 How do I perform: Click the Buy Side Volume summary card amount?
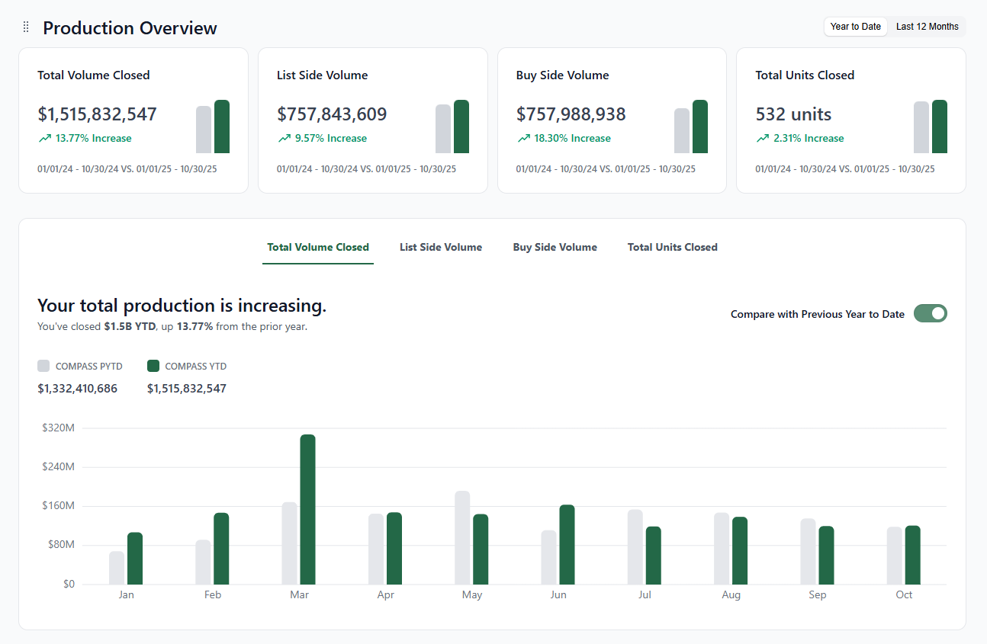click(571, 114)
